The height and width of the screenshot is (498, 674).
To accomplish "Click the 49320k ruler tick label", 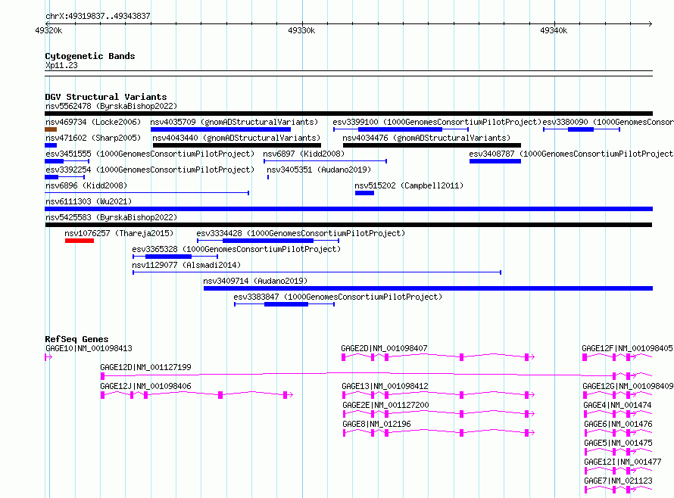I will (48, 30).
